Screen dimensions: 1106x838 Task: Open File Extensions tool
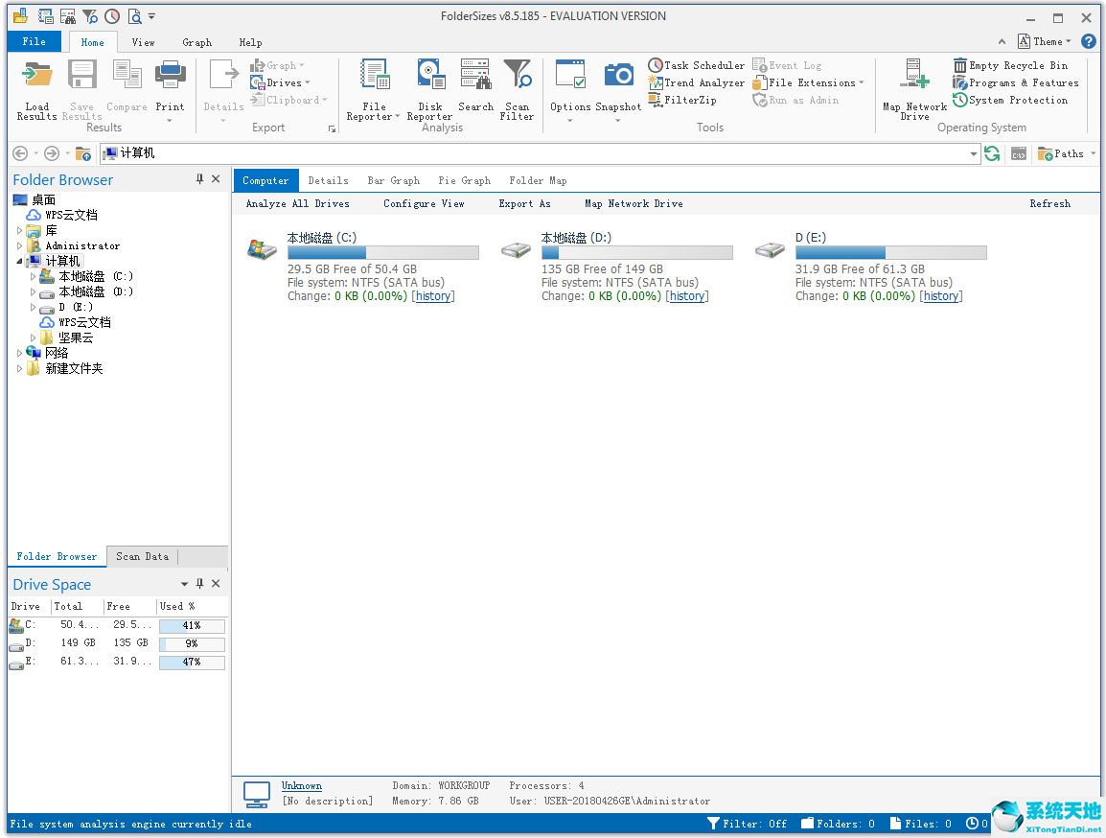(x=808, y=82)
